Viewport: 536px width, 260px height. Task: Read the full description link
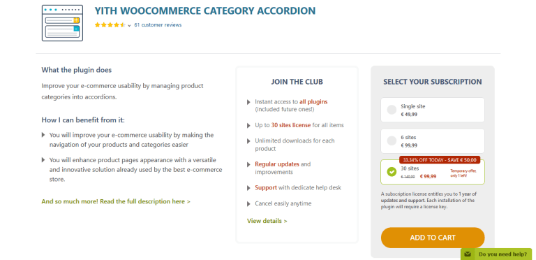[x=116, y=201]
